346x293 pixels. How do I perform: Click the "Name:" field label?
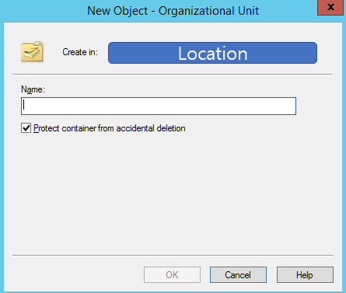(x=33, y=89)
